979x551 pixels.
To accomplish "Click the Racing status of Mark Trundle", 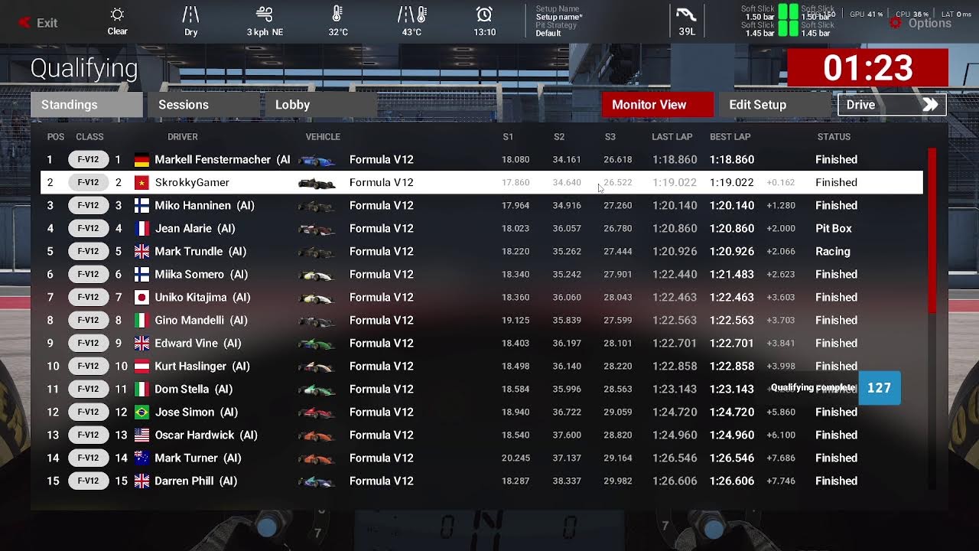I will (x=833, y=251).
